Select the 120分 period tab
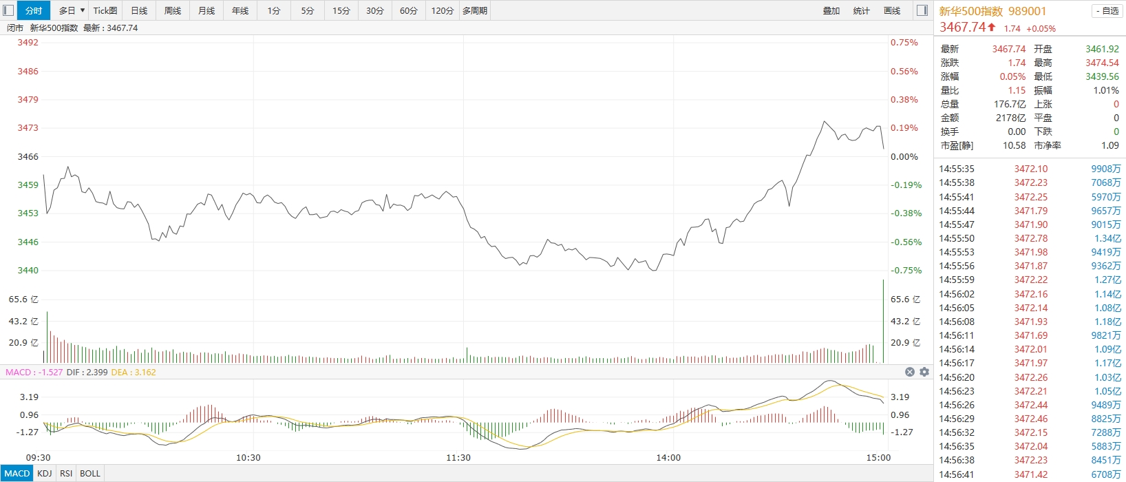1126x482 pixels. tap(443, 10)
